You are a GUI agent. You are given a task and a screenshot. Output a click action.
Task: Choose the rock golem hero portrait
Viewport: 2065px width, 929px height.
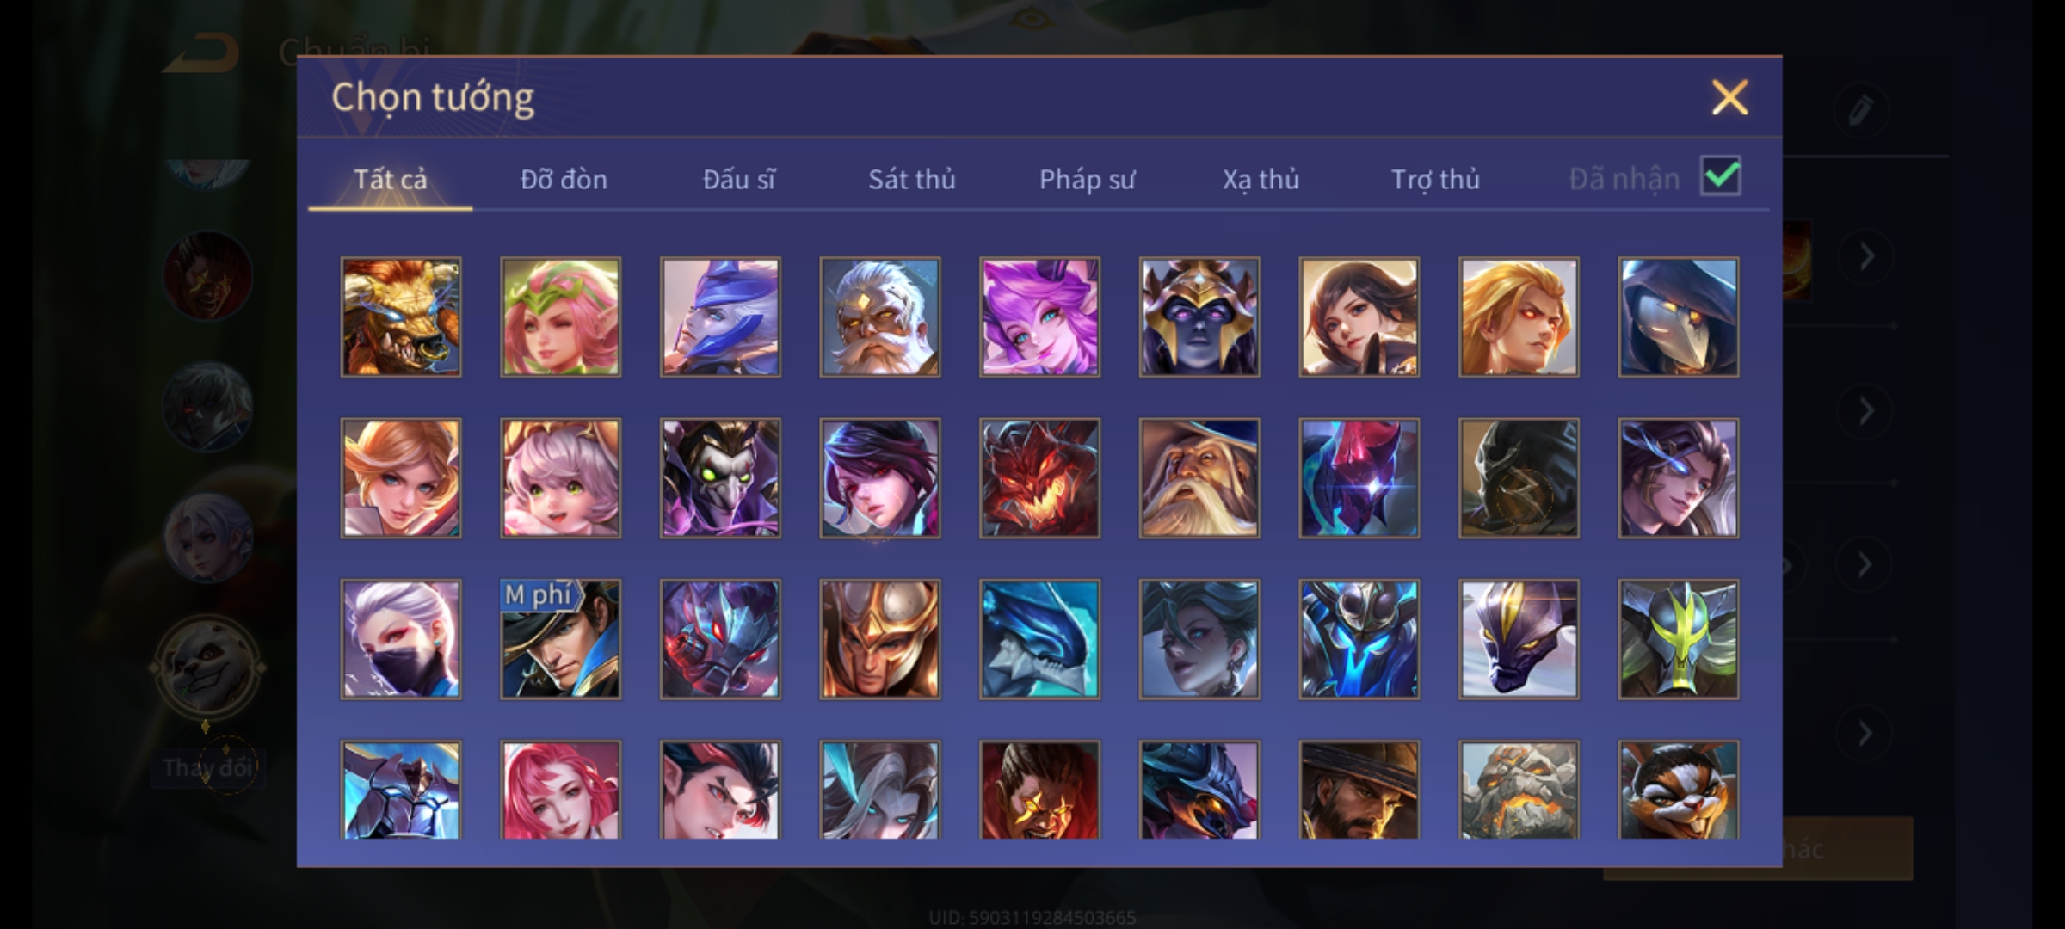pos(1519,790)
